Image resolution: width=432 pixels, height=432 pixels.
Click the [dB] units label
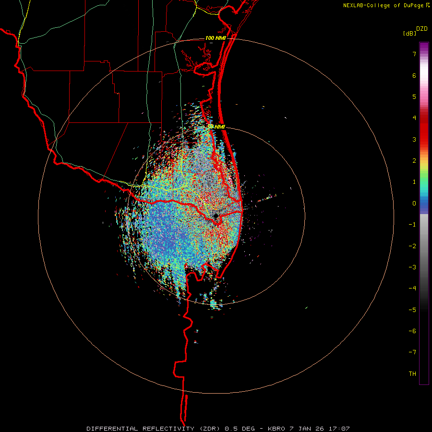click(409, 34)
